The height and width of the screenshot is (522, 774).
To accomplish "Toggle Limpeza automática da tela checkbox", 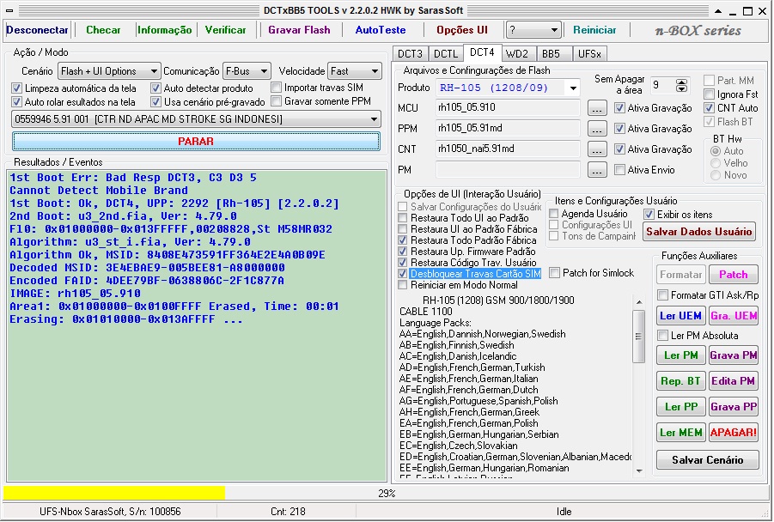I will (x=17, y=88).
